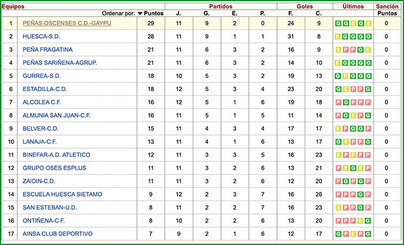Click the Partidos group header
The width and height of the screenshot is (404, 245).
click(220, 5)
